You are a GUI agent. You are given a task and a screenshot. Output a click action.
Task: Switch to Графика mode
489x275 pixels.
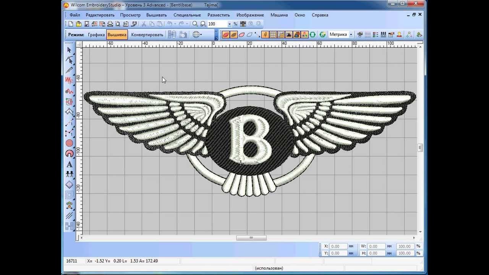point(96,34)
